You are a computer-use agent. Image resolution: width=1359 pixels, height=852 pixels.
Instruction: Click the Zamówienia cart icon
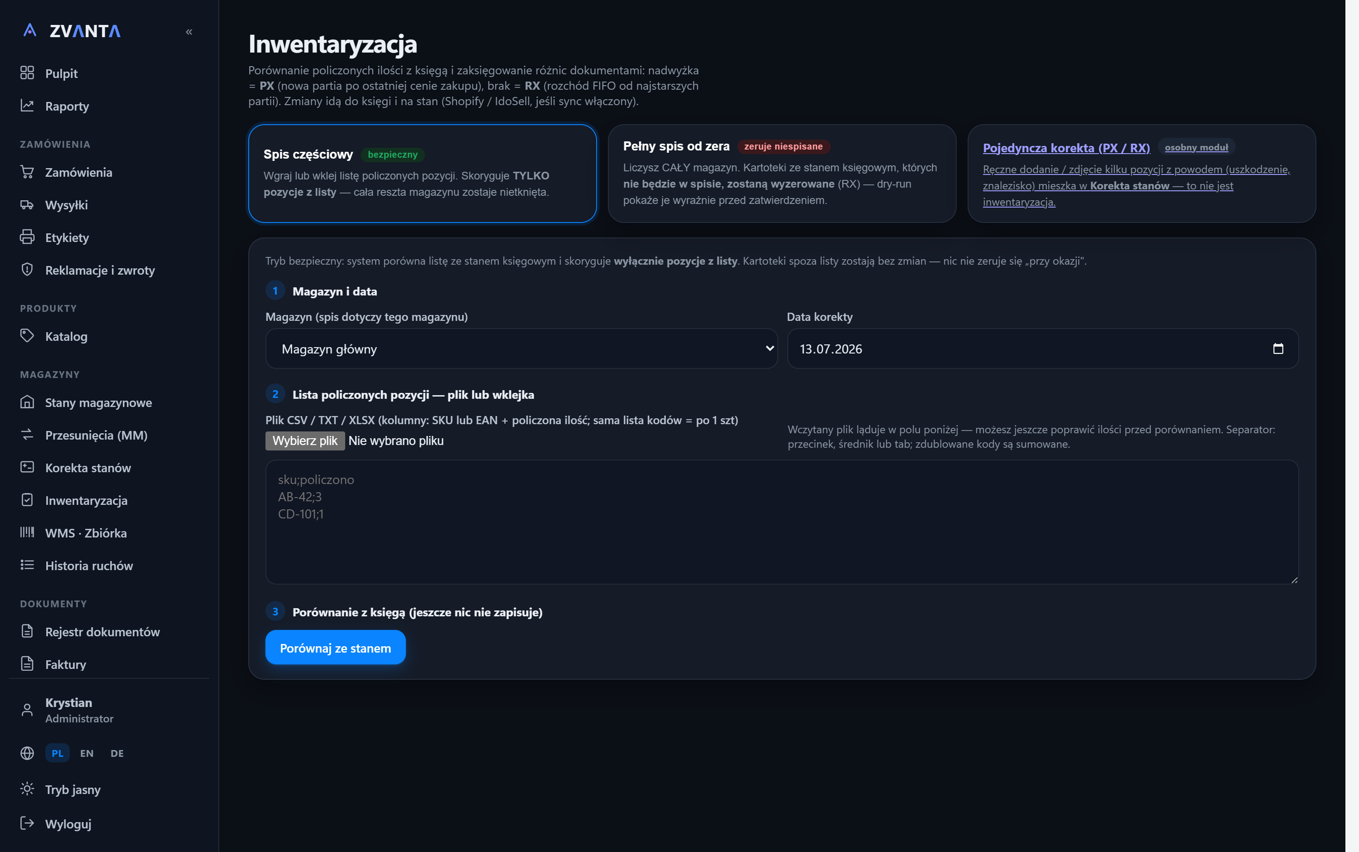[x=27, y=171]
